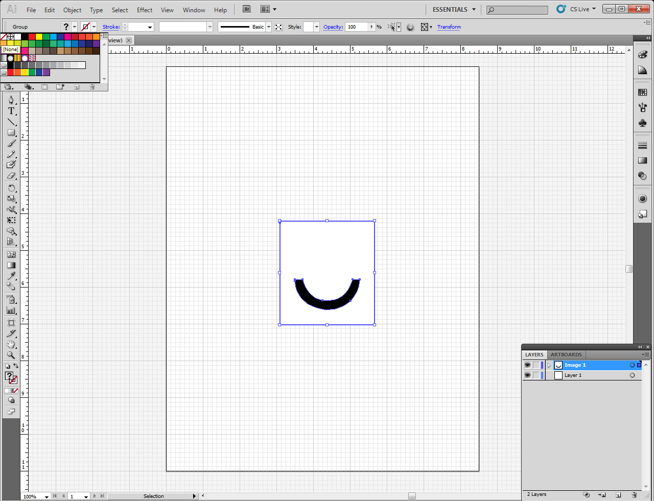Open the Object menu
This screenshot has width=654, height=501.
72,10
